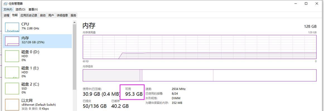Open 磁盘 2 (C:) SSD entry

[37, 88]
